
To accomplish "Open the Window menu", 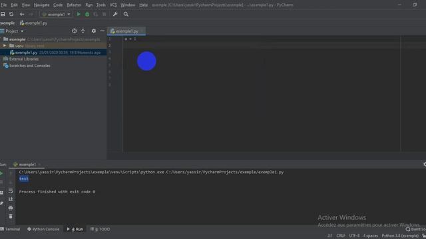I will 128,5.
